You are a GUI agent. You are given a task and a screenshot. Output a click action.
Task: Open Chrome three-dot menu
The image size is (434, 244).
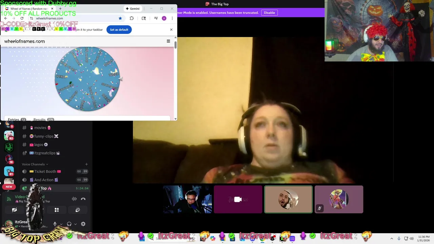click(172, 18)
